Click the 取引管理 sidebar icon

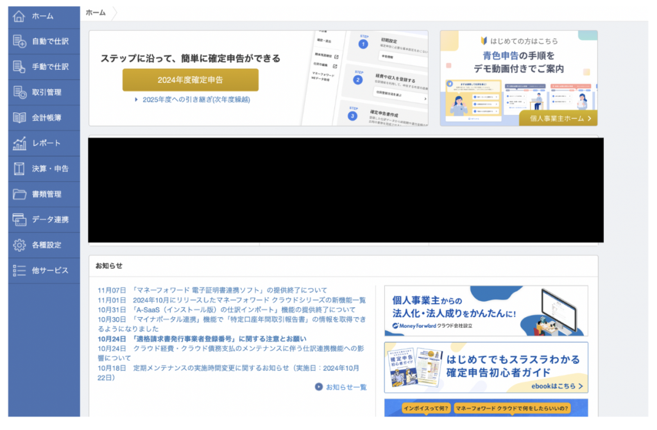click(x=19, y=92)
